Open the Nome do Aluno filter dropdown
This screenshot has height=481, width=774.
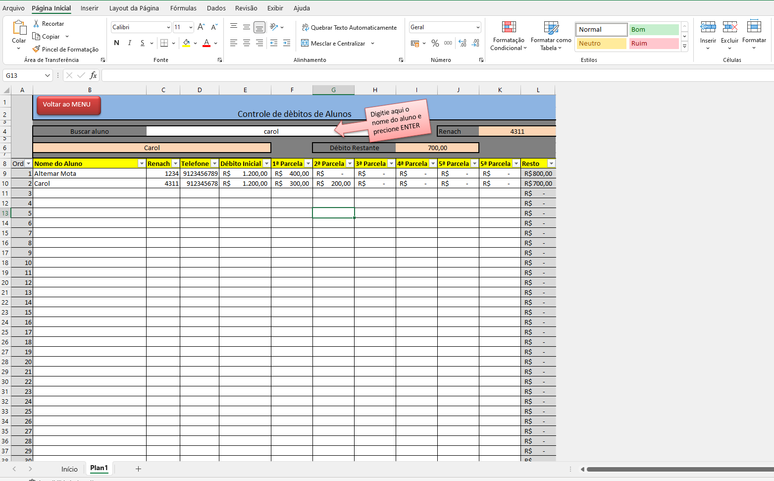142,163
